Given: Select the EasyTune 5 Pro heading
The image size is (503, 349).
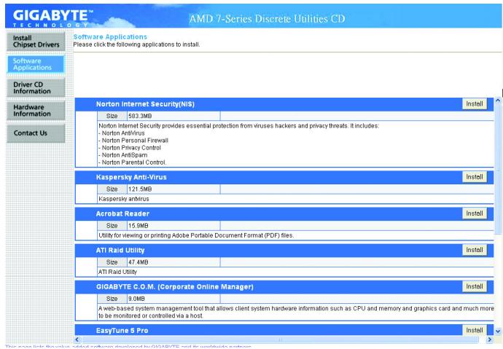Looking at the screenshot, I should [122, 331].
